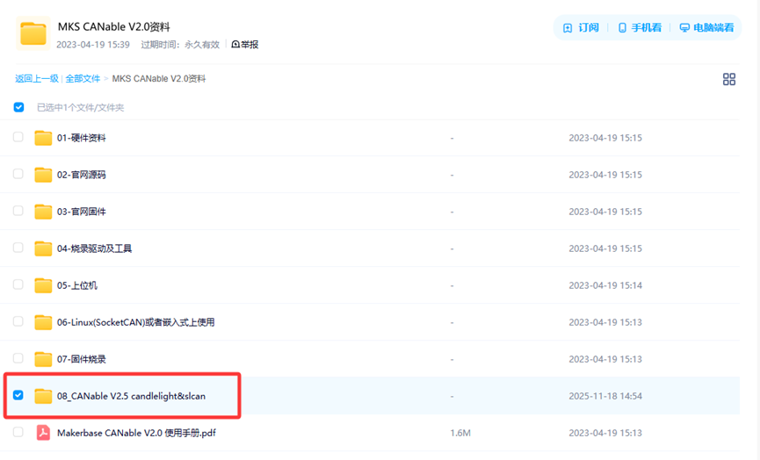Viewport: 760px width, 460px height.
Task: Check the box for 03-官网固件
Action: pos(18,211)
